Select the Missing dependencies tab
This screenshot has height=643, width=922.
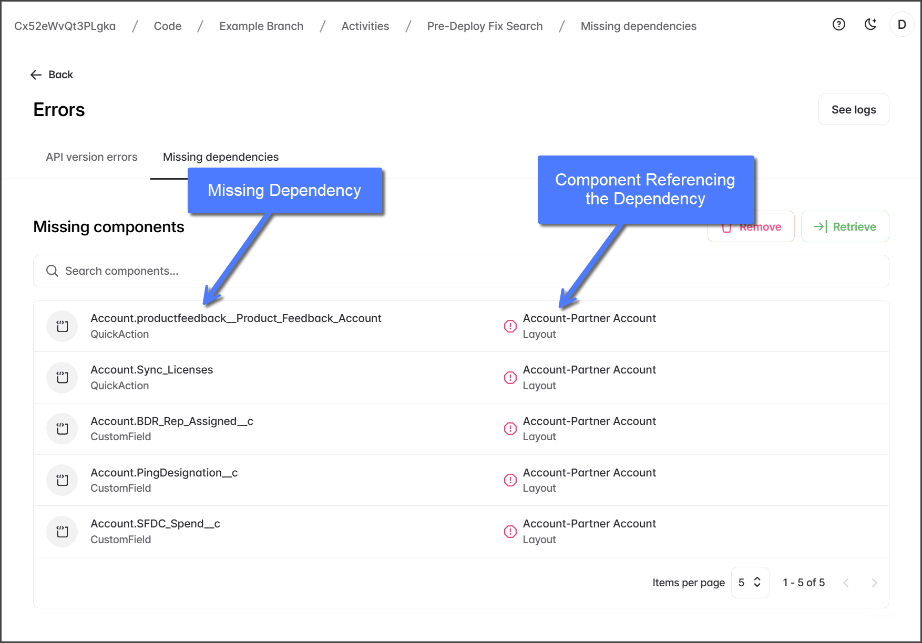221,157
